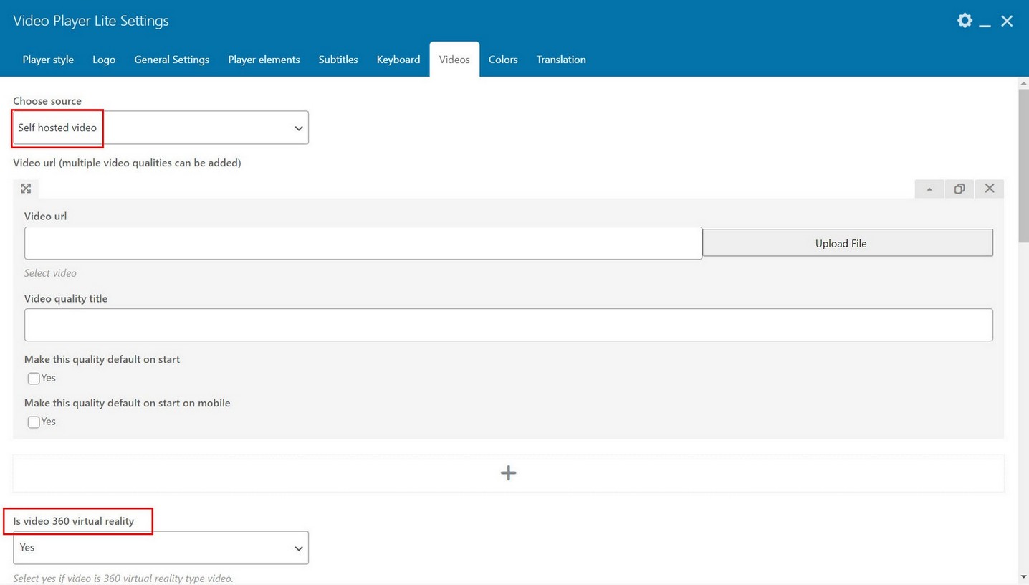Click into the Video quality title field
The height and width of the screenshot is (585, 1029).
(x=508, y=325)
